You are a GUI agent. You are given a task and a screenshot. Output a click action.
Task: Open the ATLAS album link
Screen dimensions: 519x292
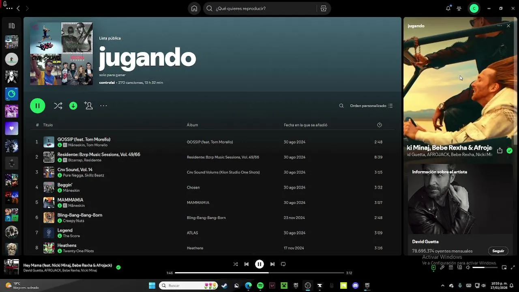coord(192,233)
